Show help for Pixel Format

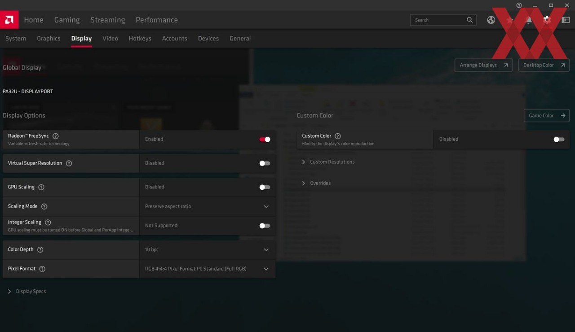click(x=42, y=269)
